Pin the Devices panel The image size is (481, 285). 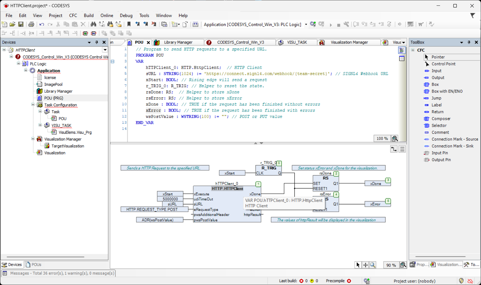(97, 42)
